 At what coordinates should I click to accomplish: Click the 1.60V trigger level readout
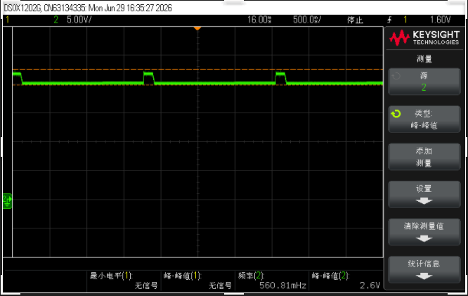point(440,20)
